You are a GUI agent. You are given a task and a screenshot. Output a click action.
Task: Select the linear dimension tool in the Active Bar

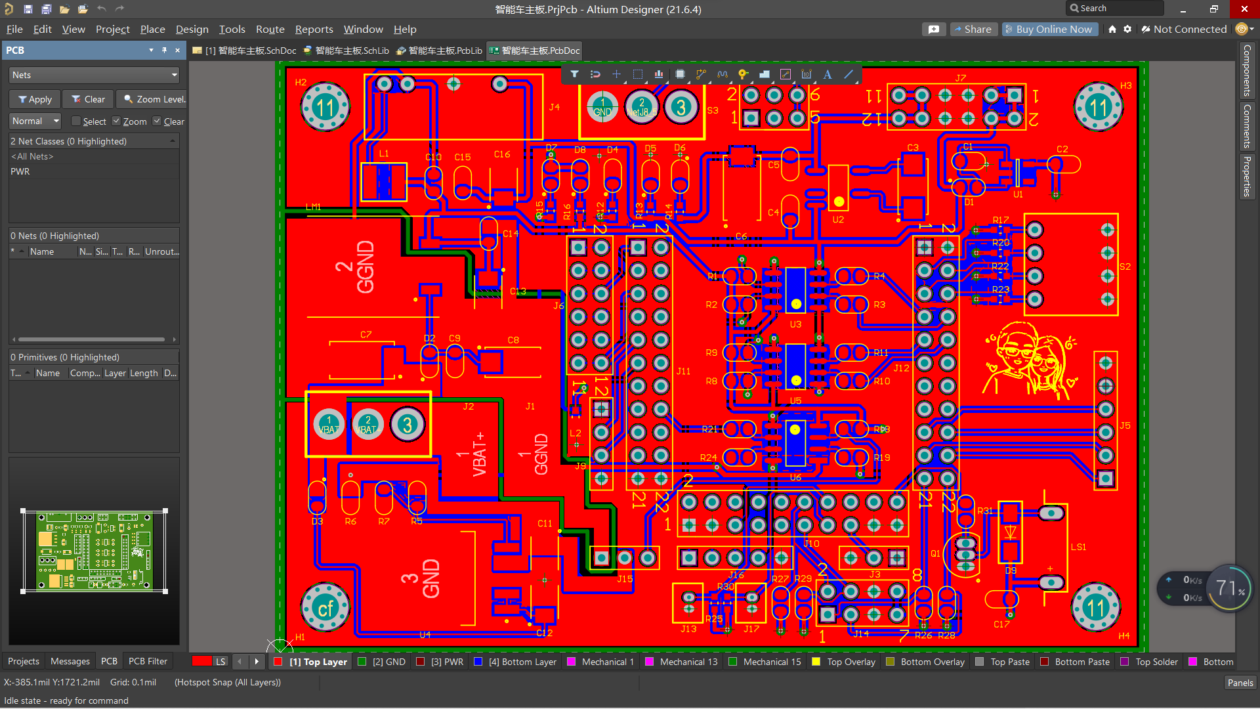coord(807,74)
